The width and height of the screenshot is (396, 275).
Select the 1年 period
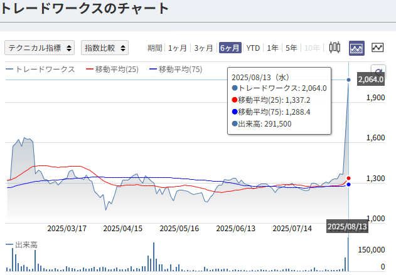(x=273, y=48)
